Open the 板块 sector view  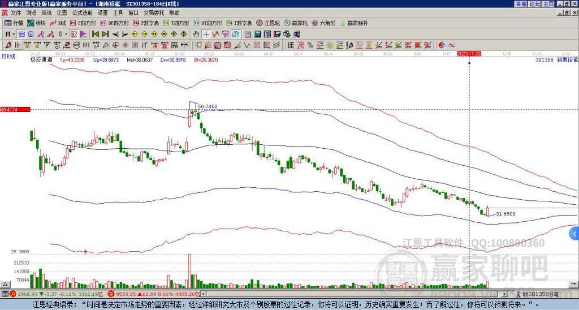click(x=36, y=23)
